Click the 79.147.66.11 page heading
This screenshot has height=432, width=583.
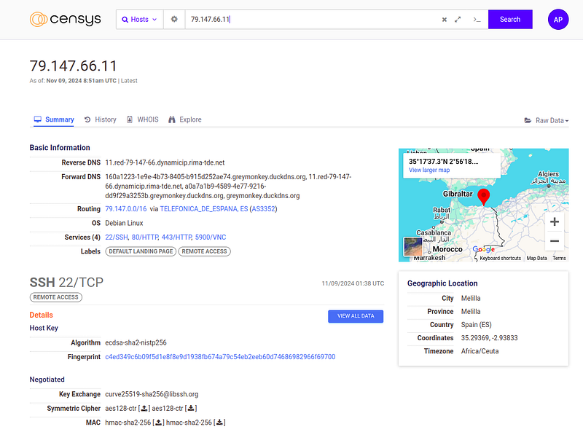[74, 66]
